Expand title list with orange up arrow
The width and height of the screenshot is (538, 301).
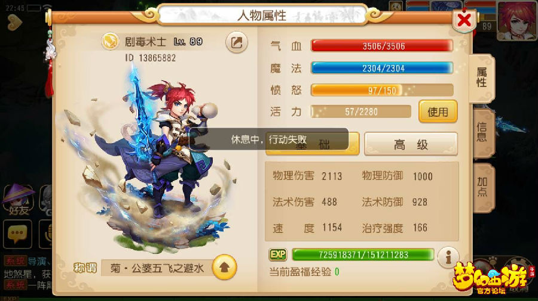tap(224, 267)
